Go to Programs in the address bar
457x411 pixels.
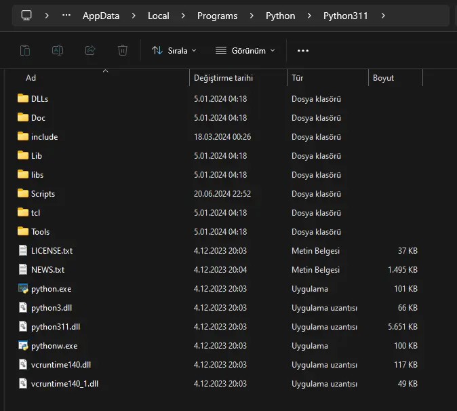click(x=218, y=16)
